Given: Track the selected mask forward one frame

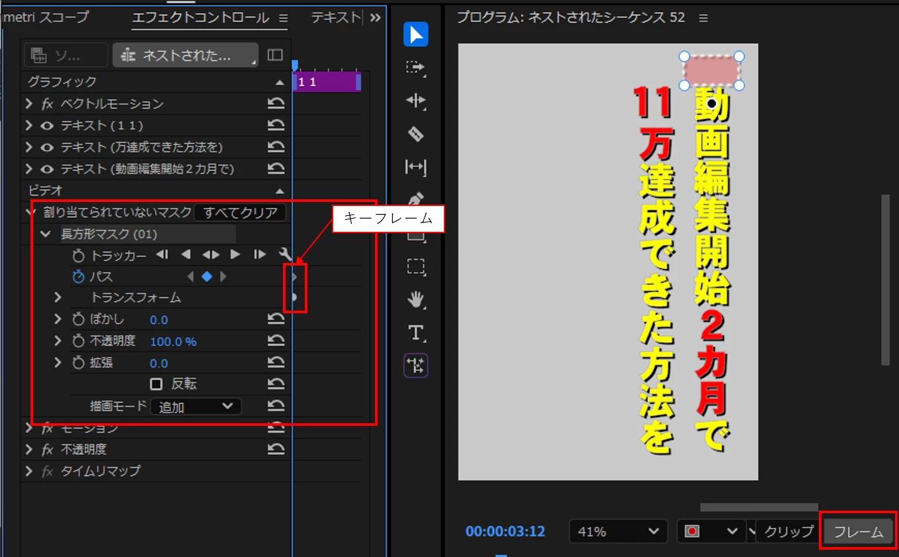Looking at the screenshot, I should pyautogui.click(x=260, y=255).
